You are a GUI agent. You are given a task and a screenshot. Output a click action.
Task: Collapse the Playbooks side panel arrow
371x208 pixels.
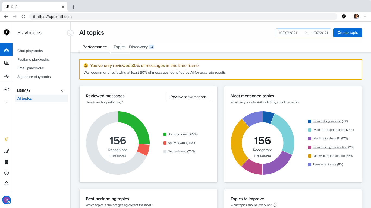click(70, 33)
